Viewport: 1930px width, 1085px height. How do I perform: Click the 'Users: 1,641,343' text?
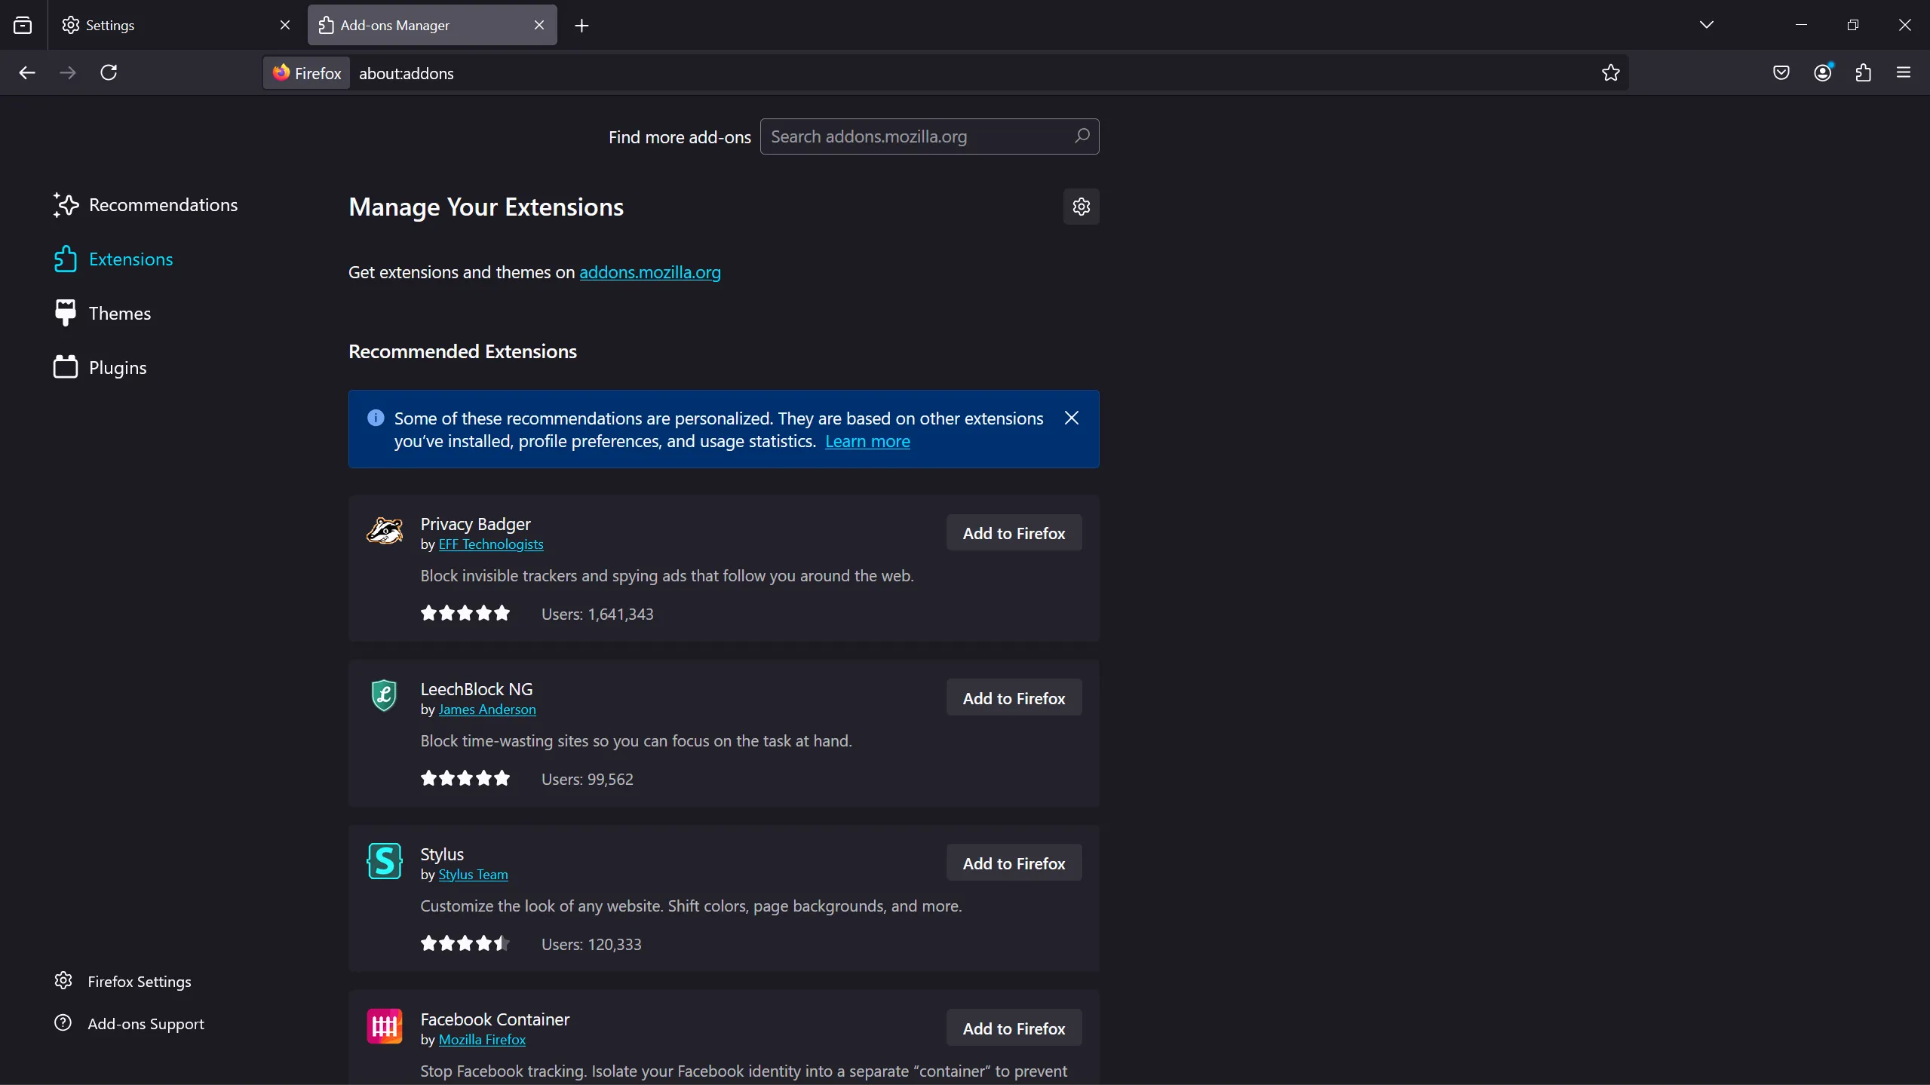coord(597,615)
